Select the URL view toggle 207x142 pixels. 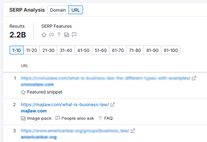76,10
